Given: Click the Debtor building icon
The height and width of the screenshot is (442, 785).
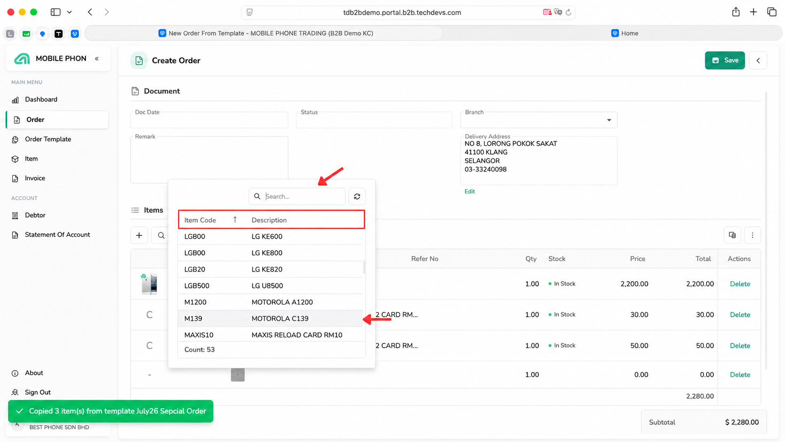Looking at the screenshot, I should click(15, 216).
